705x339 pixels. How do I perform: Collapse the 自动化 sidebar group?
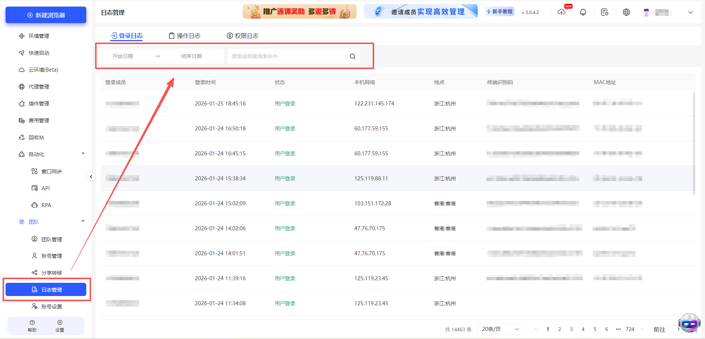[x=83, y=154]
